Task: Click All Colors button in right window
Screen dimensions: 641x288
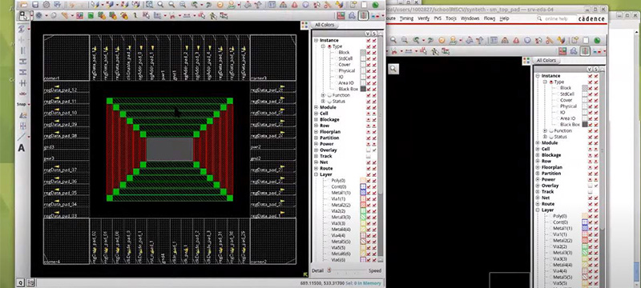Action: [x=546, y=60]
